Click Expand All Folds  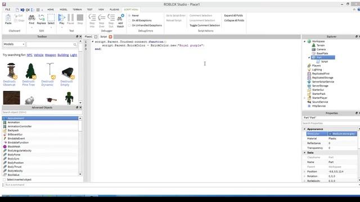[233, 16]
